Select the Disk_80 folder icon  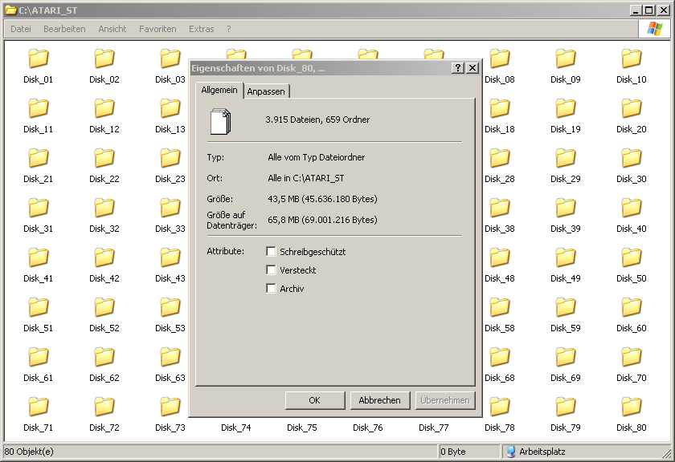click(x=632, y=407)
